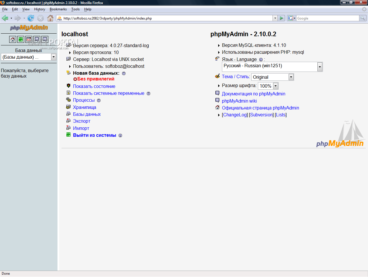Image resolution: width=368 pixels, height=277 pixels.
Task: Click Выйти из системы logout link
Action: (95, 135)
